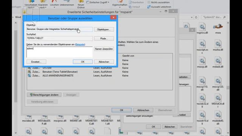
Task: Click OK in Erweiterte Sicherheitseinstellungen window
Action: tap(121, 110)
